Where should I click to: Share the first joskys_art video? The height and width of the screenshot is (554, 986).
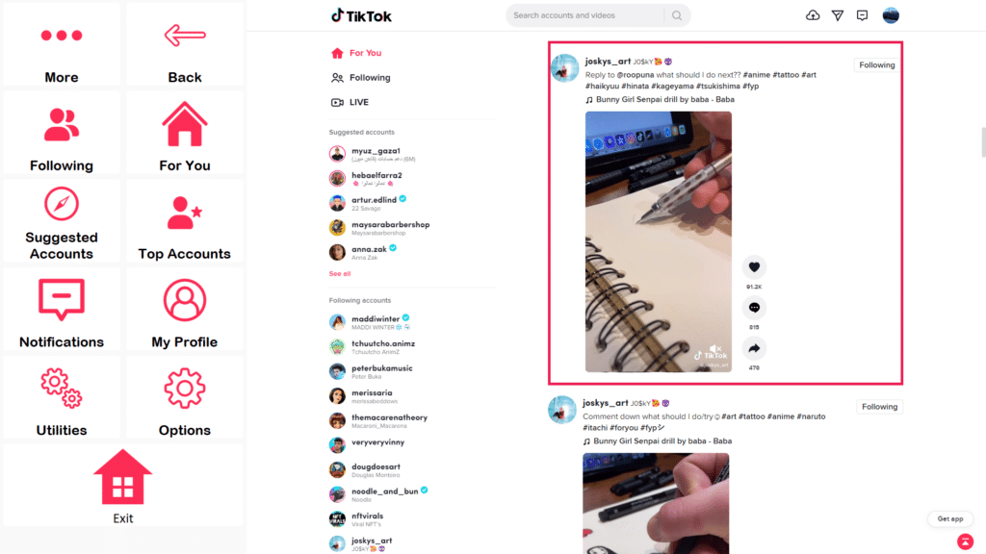(754, 348)
